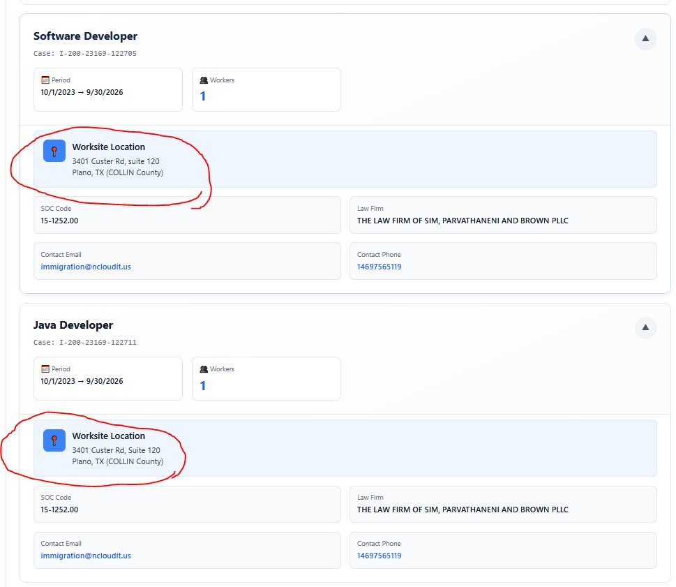676x587 pixels.
Task: Click address '3401 Custer Rd, Suite 120' in Java card
Action: pos(116,450)
